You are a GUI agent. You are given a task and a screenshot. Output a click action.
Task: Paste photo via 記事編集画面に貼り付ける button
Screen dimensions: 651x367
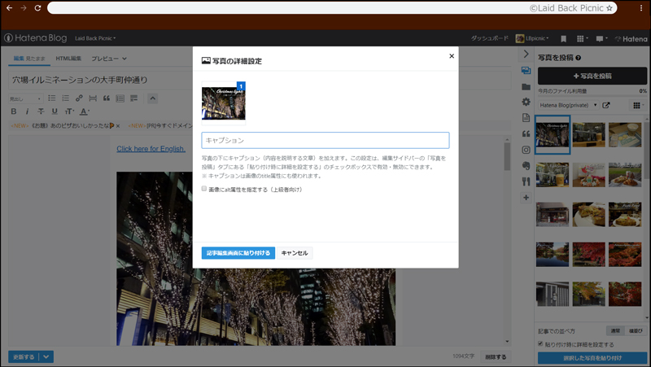(x=238, y=253)
